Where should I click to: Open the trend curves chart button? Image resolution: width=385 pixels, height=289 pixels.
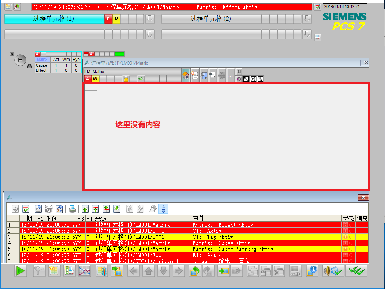click(84, 271)
